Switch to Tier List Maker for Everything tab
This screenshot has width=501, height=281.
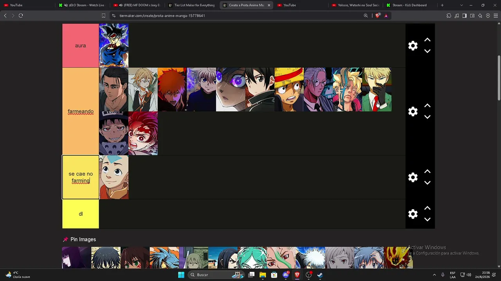192,5
